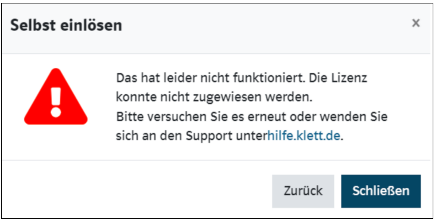The height and width of the screenshot is (220, 435).
Task: Click the text 'sich an den'
Action: pos(149,136)
